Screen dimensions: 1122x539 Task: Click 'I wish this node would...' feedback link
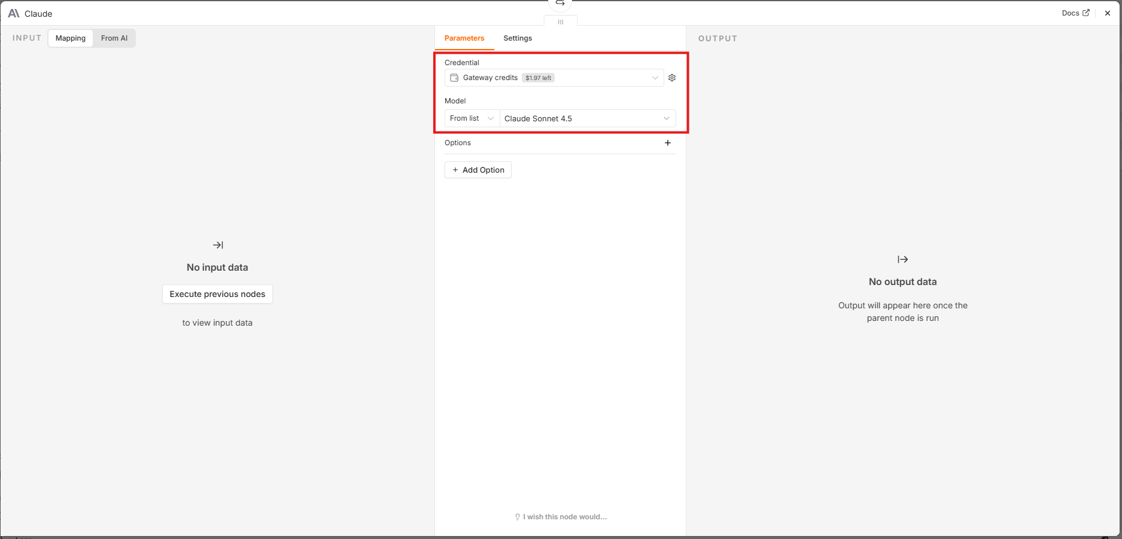(561, 517)
